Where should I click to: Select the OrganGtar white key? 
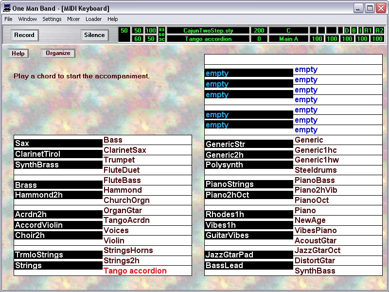click(147, 211)
